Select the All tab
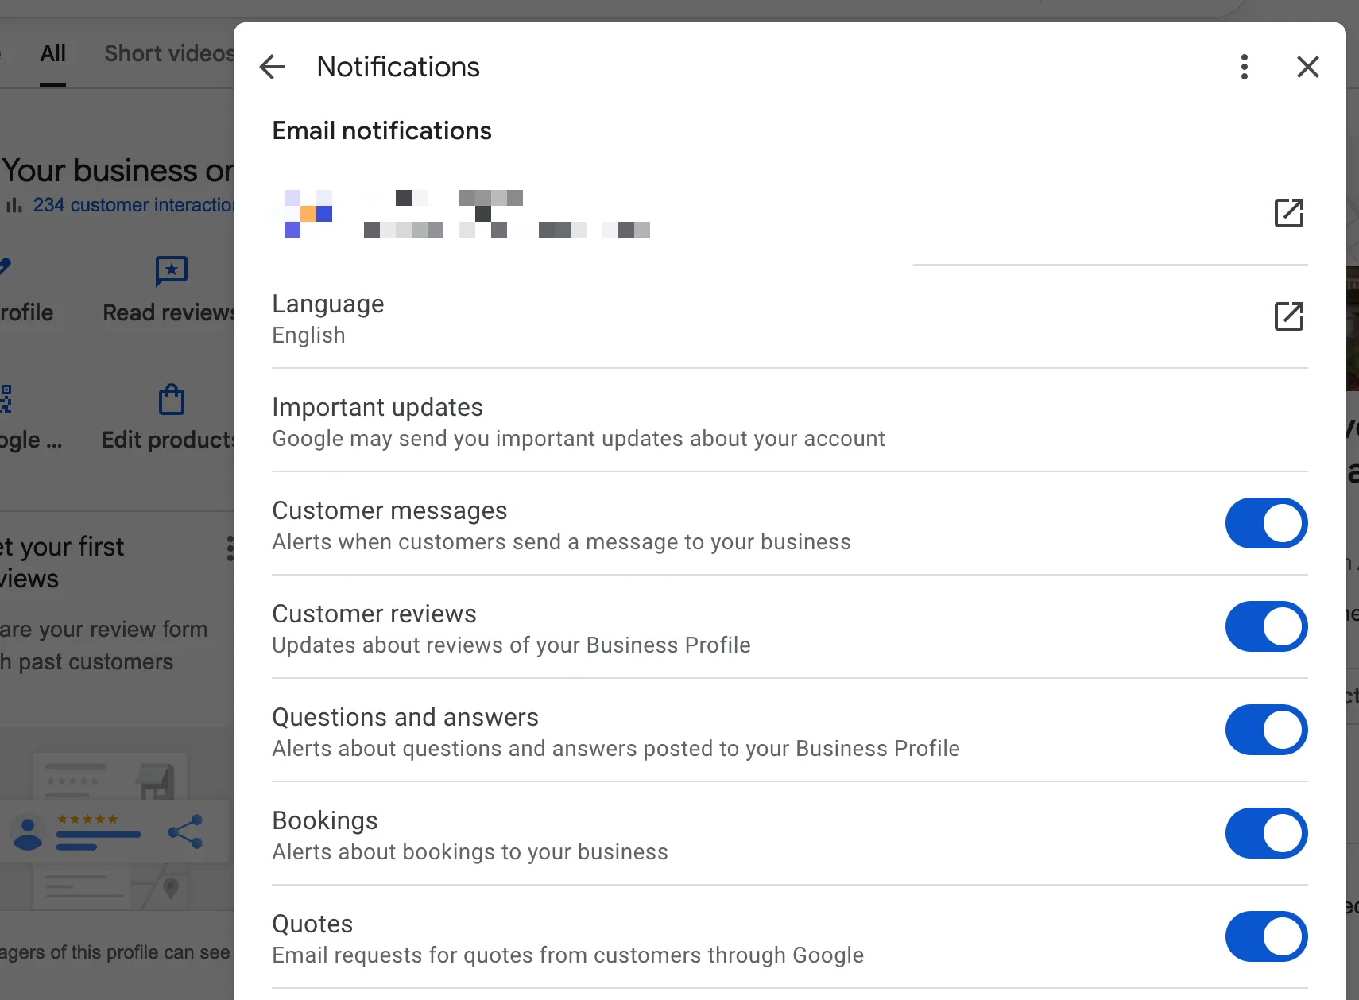The height and width of the screenshot is (1000, 1359). tap(52, 53)
